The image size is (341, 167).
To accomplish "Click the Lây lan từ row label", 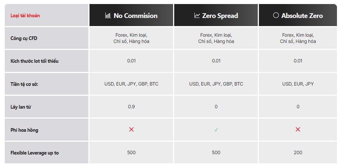I will pyautogui.click(x=21, y=107).
